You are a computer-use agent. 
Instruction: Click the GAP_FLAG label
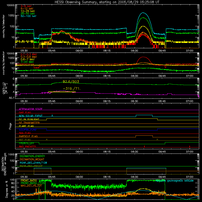click(25, 112)
